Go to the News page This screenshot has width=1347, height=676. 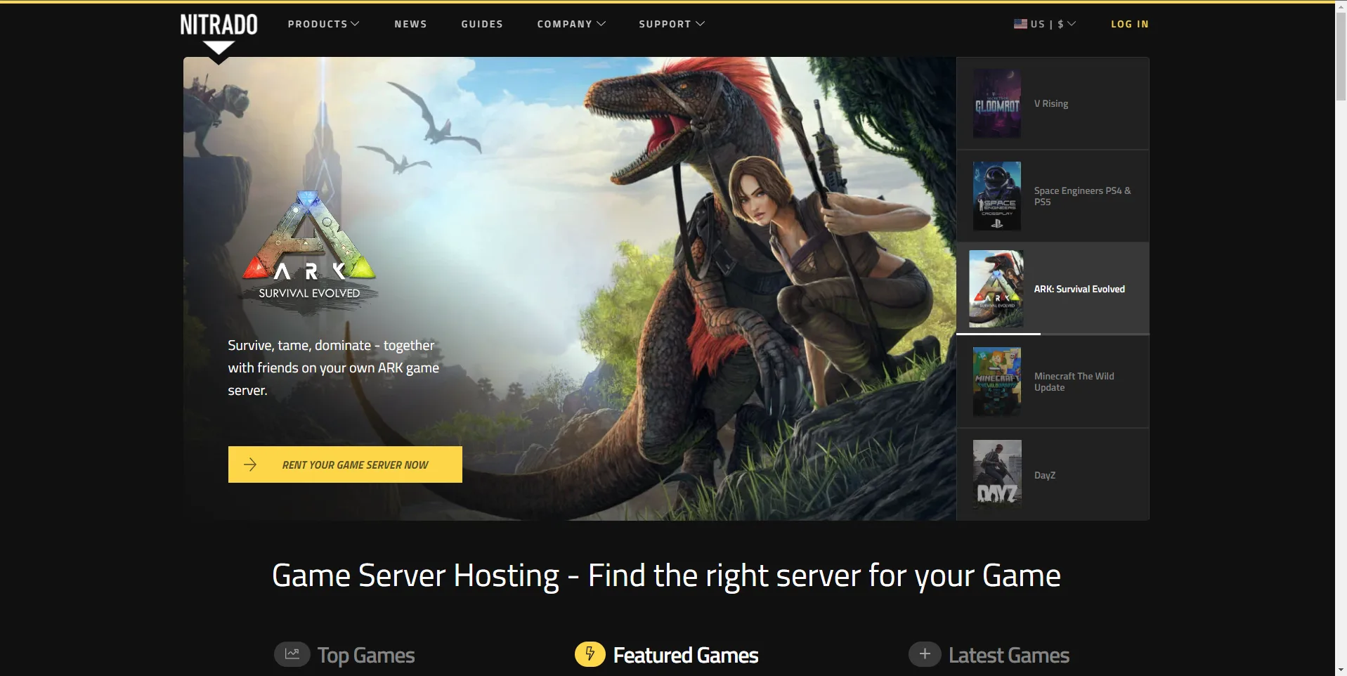[x=410, y=24]
